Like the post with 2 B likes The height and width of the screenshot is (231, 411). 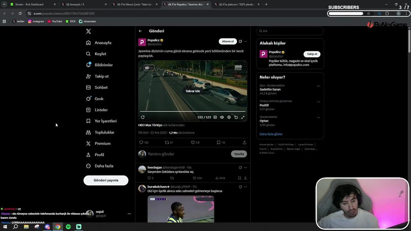[195, 142]
